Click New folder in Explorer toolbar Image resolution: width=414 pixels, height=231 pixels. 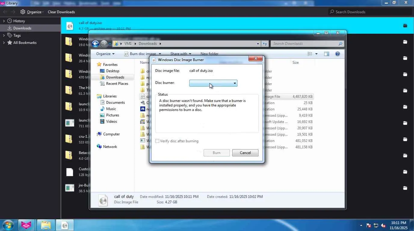pyautogui.click(x=209, y=54)
